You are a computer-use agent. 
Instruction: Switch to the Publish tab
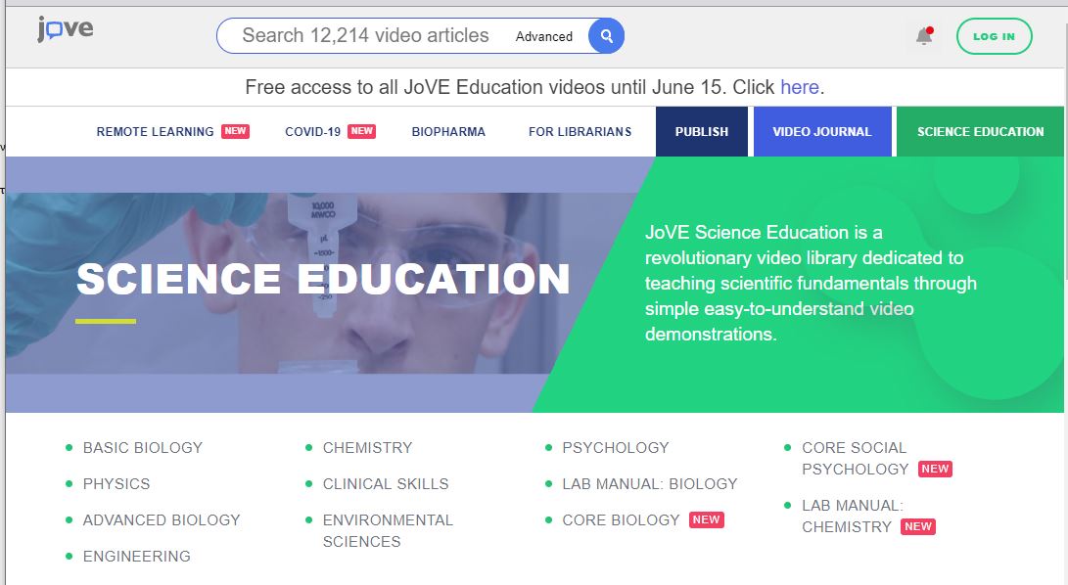(x=702, y=132)
